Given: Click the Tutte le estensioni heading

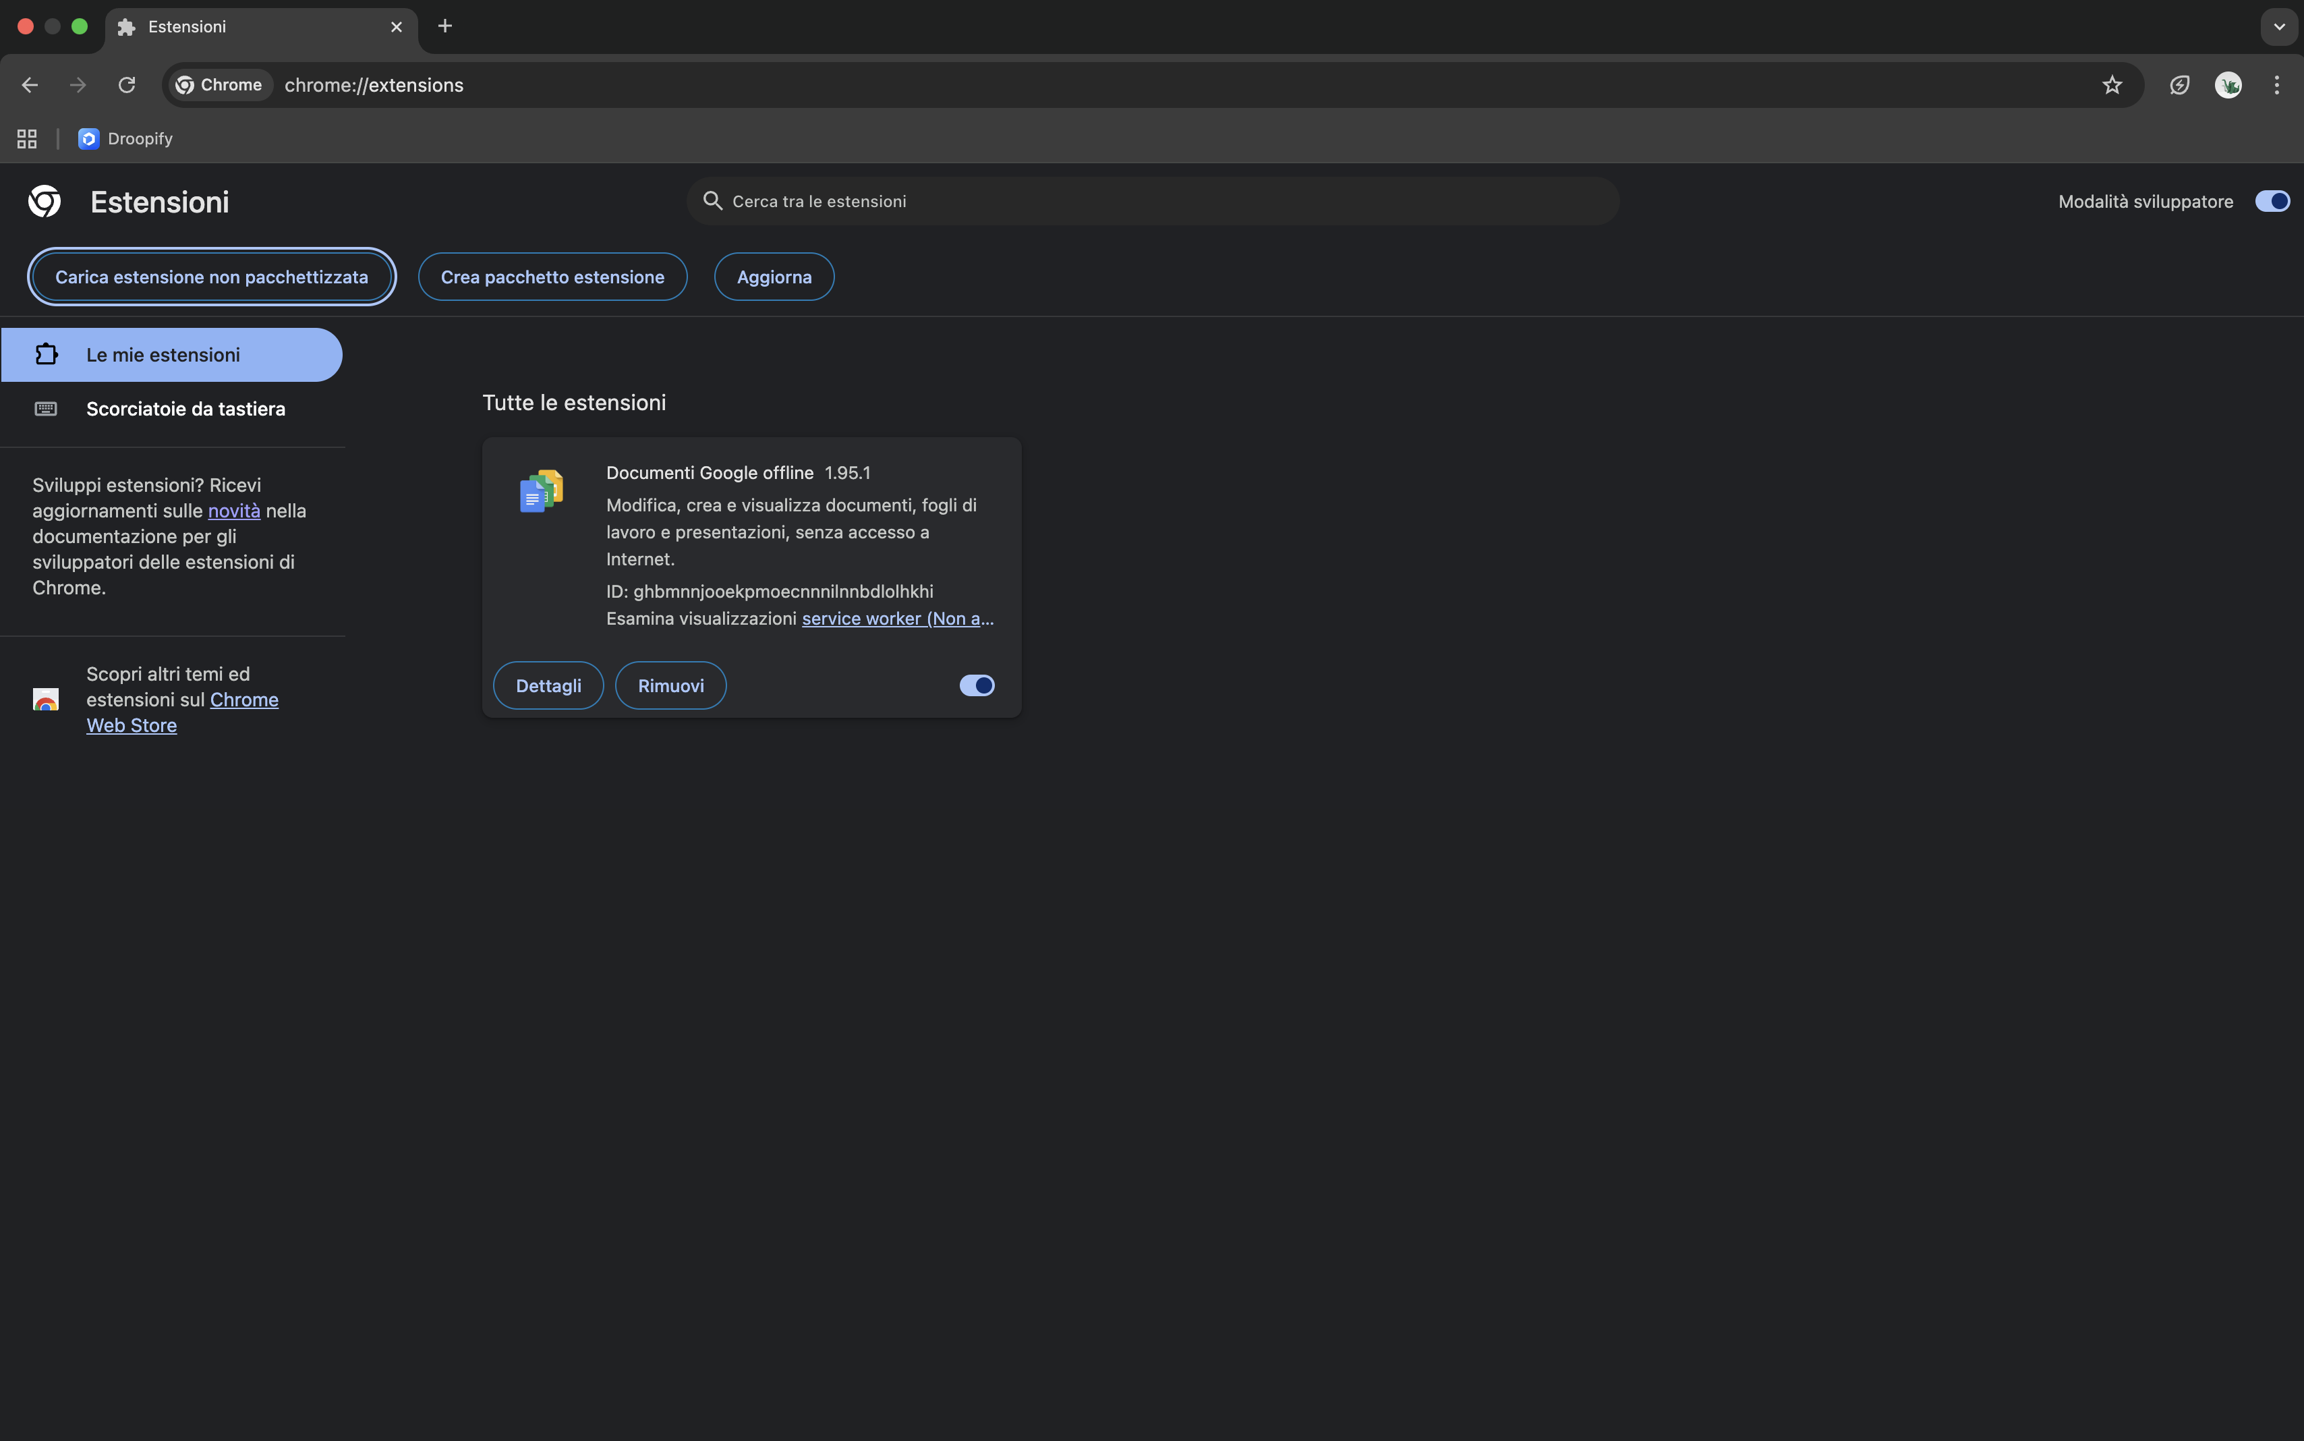Looking at the screenshot, I should (573, 402).
